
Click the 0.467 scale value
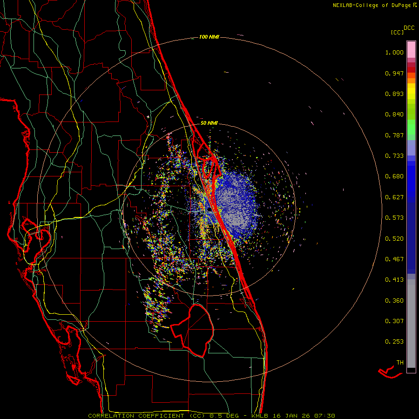(394, 259)
